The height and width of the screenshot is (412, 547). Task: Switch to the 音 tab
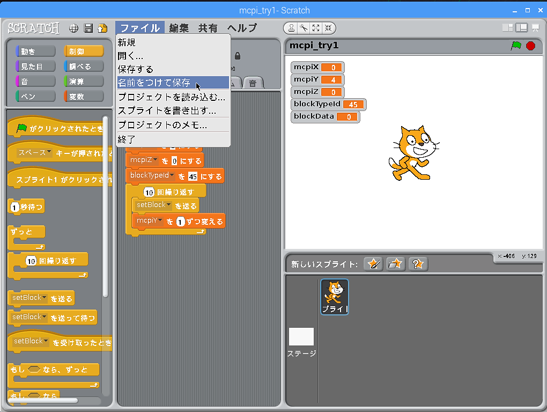[253, 83]
